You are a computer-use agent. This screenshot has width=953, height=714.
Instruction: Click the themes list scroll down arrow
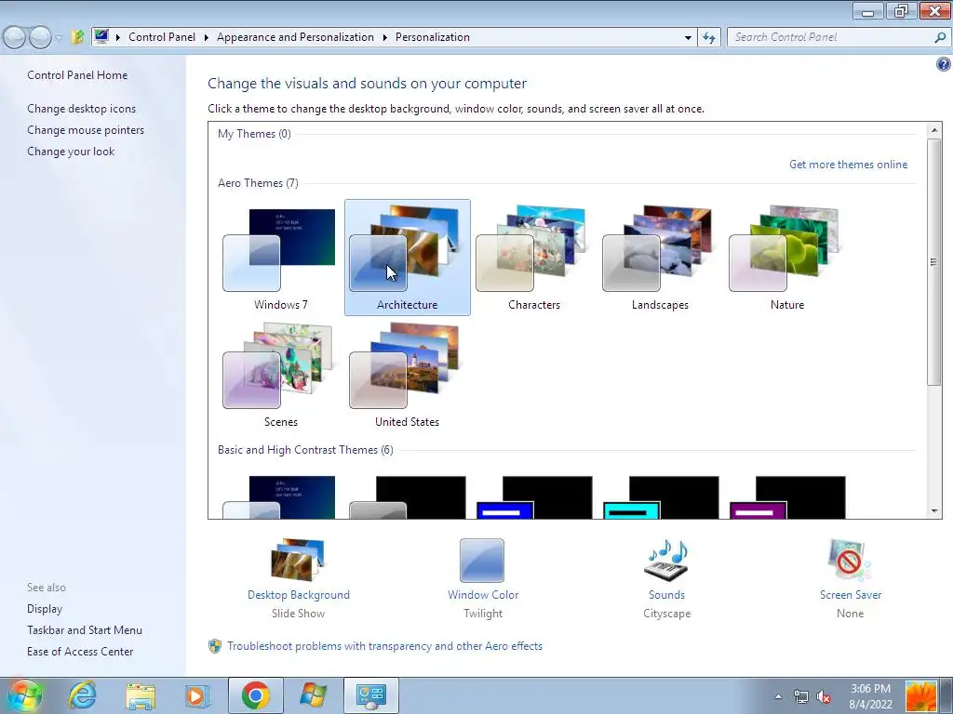click(x=934, y=511)
